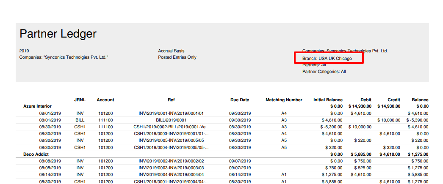Click the Due Date column header
The height and width of the screenshot is (184, 443).
tap(240, 100)
